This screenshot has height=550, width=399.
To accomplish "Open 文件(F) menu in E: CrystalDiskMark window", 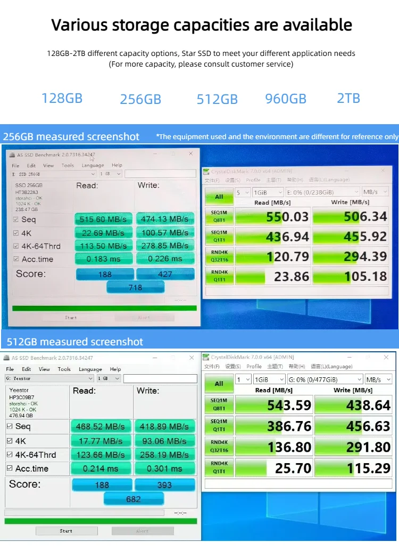I will coord(212,180).
